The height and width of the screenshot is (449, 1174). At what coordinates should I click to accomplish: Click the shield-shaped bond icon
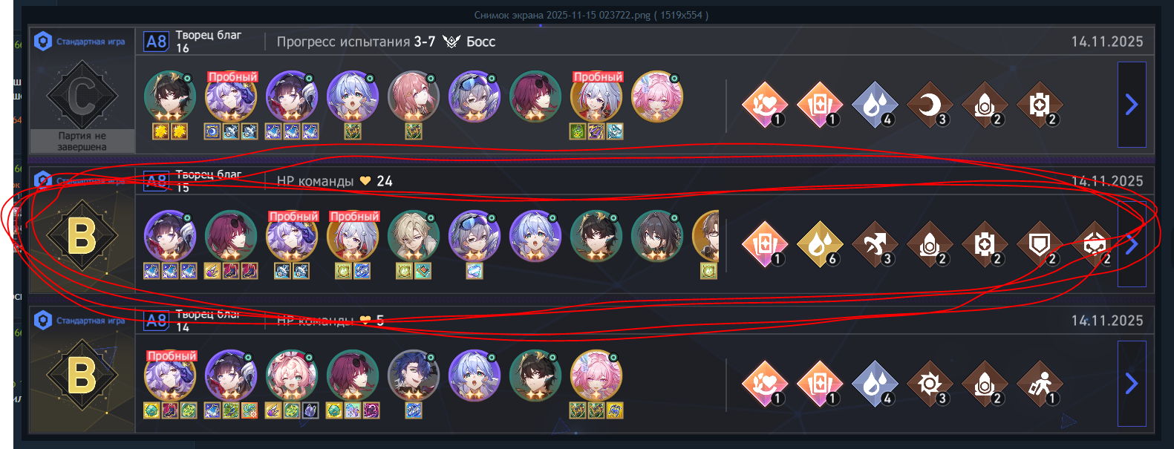[x=1039, y=244]
